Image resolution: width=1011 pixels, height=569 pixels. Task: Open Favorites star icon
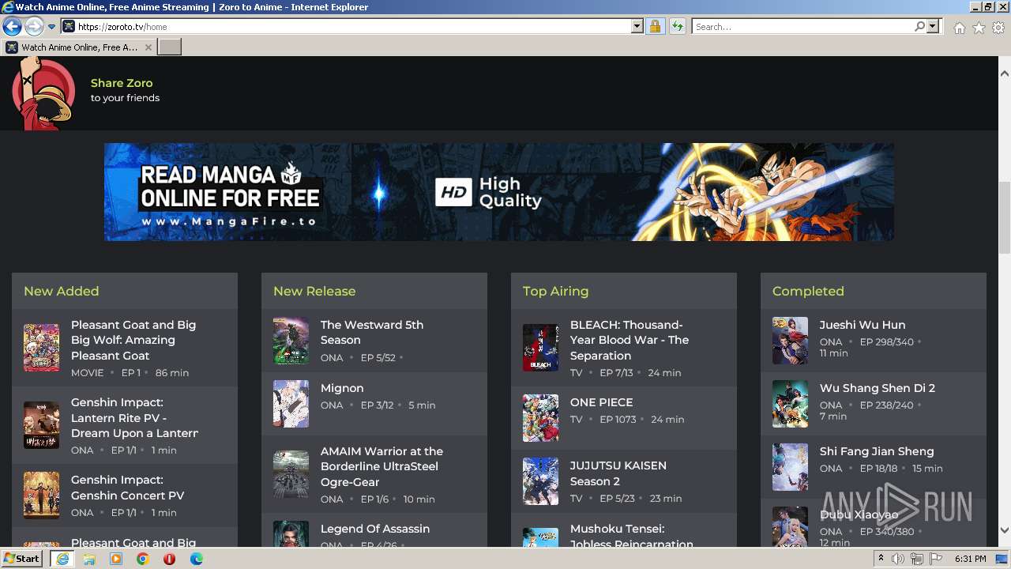979,28
